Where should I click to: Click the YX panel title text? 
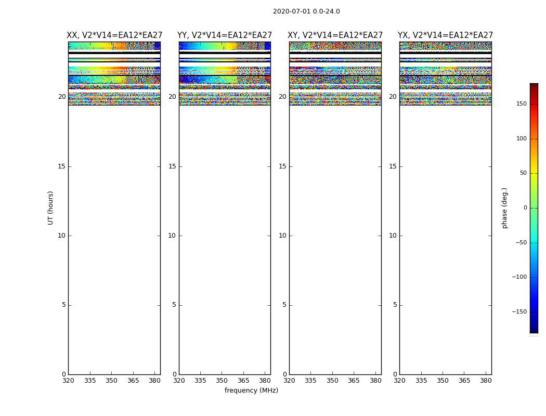(x=445, y=35)
